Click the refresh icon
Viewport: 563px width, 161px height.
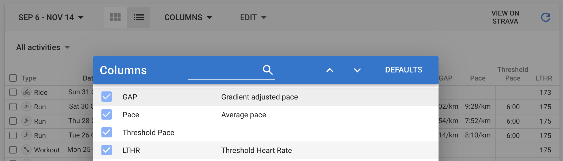coord(545,17)
